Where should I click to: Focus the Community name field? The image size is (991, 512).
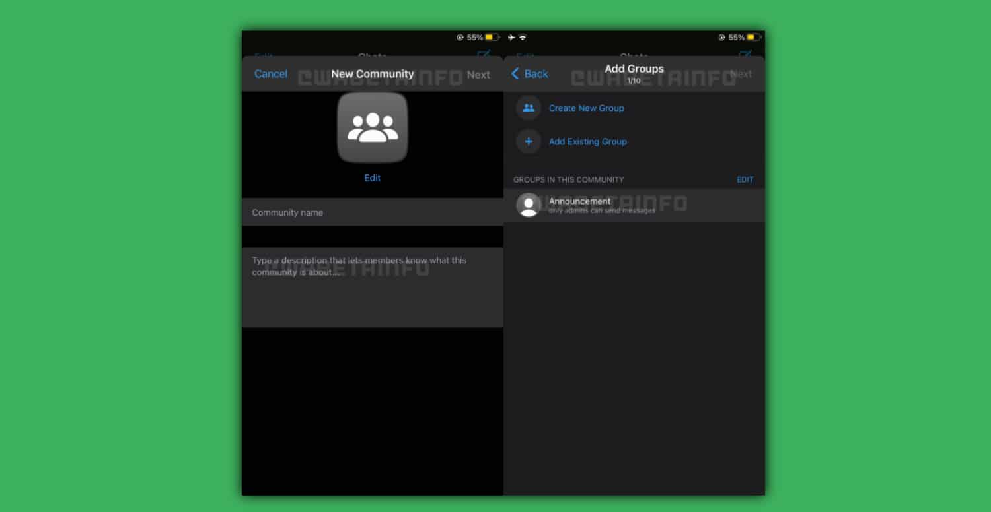372,212
